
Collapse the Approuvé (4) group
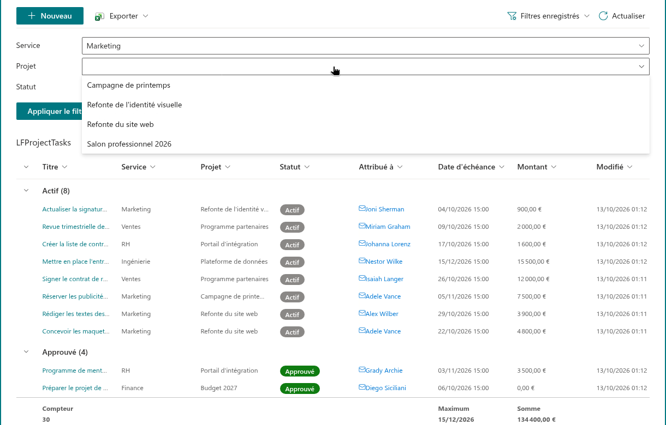[26, 352]
